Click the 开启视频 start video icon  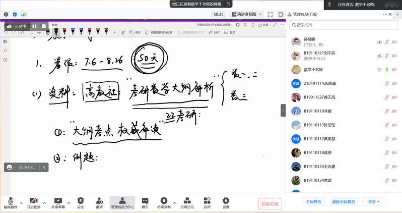pyautogui.click(x=34, y=201)
